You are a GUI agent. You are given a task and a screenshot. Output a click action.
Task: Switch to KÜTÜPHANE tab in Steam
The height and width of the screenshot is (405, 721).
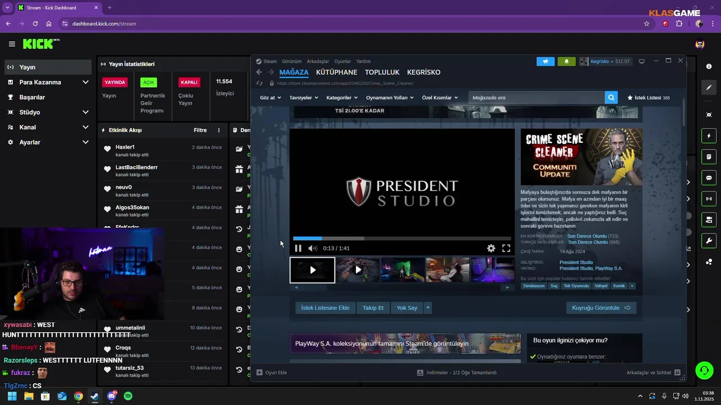point(336,72)
